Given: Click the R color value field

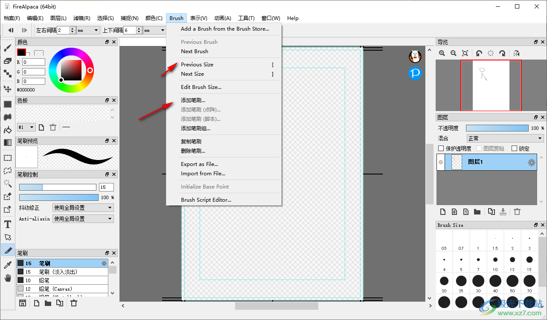Looking at the screenshot, I should tap(34, 62).
